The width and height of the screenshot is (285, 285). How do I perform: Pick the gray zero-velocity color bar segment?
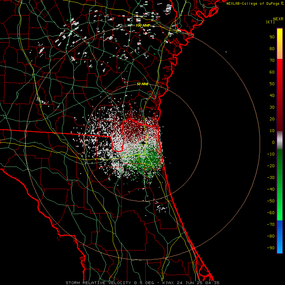click(280, 140)
